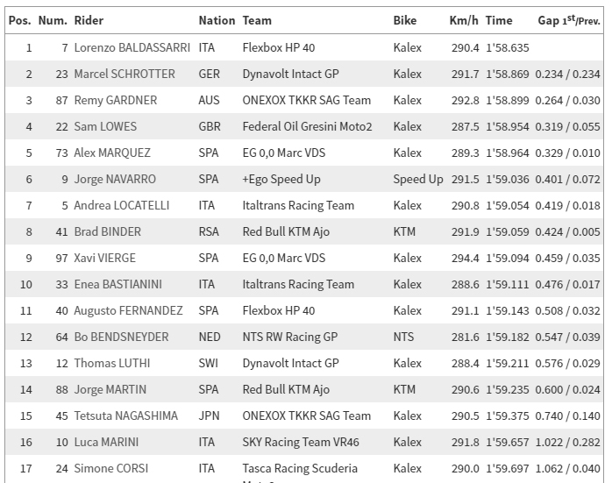The image size is (612, 483).
Task: Click the Bike column header
Action: click(x=405, y=20)
